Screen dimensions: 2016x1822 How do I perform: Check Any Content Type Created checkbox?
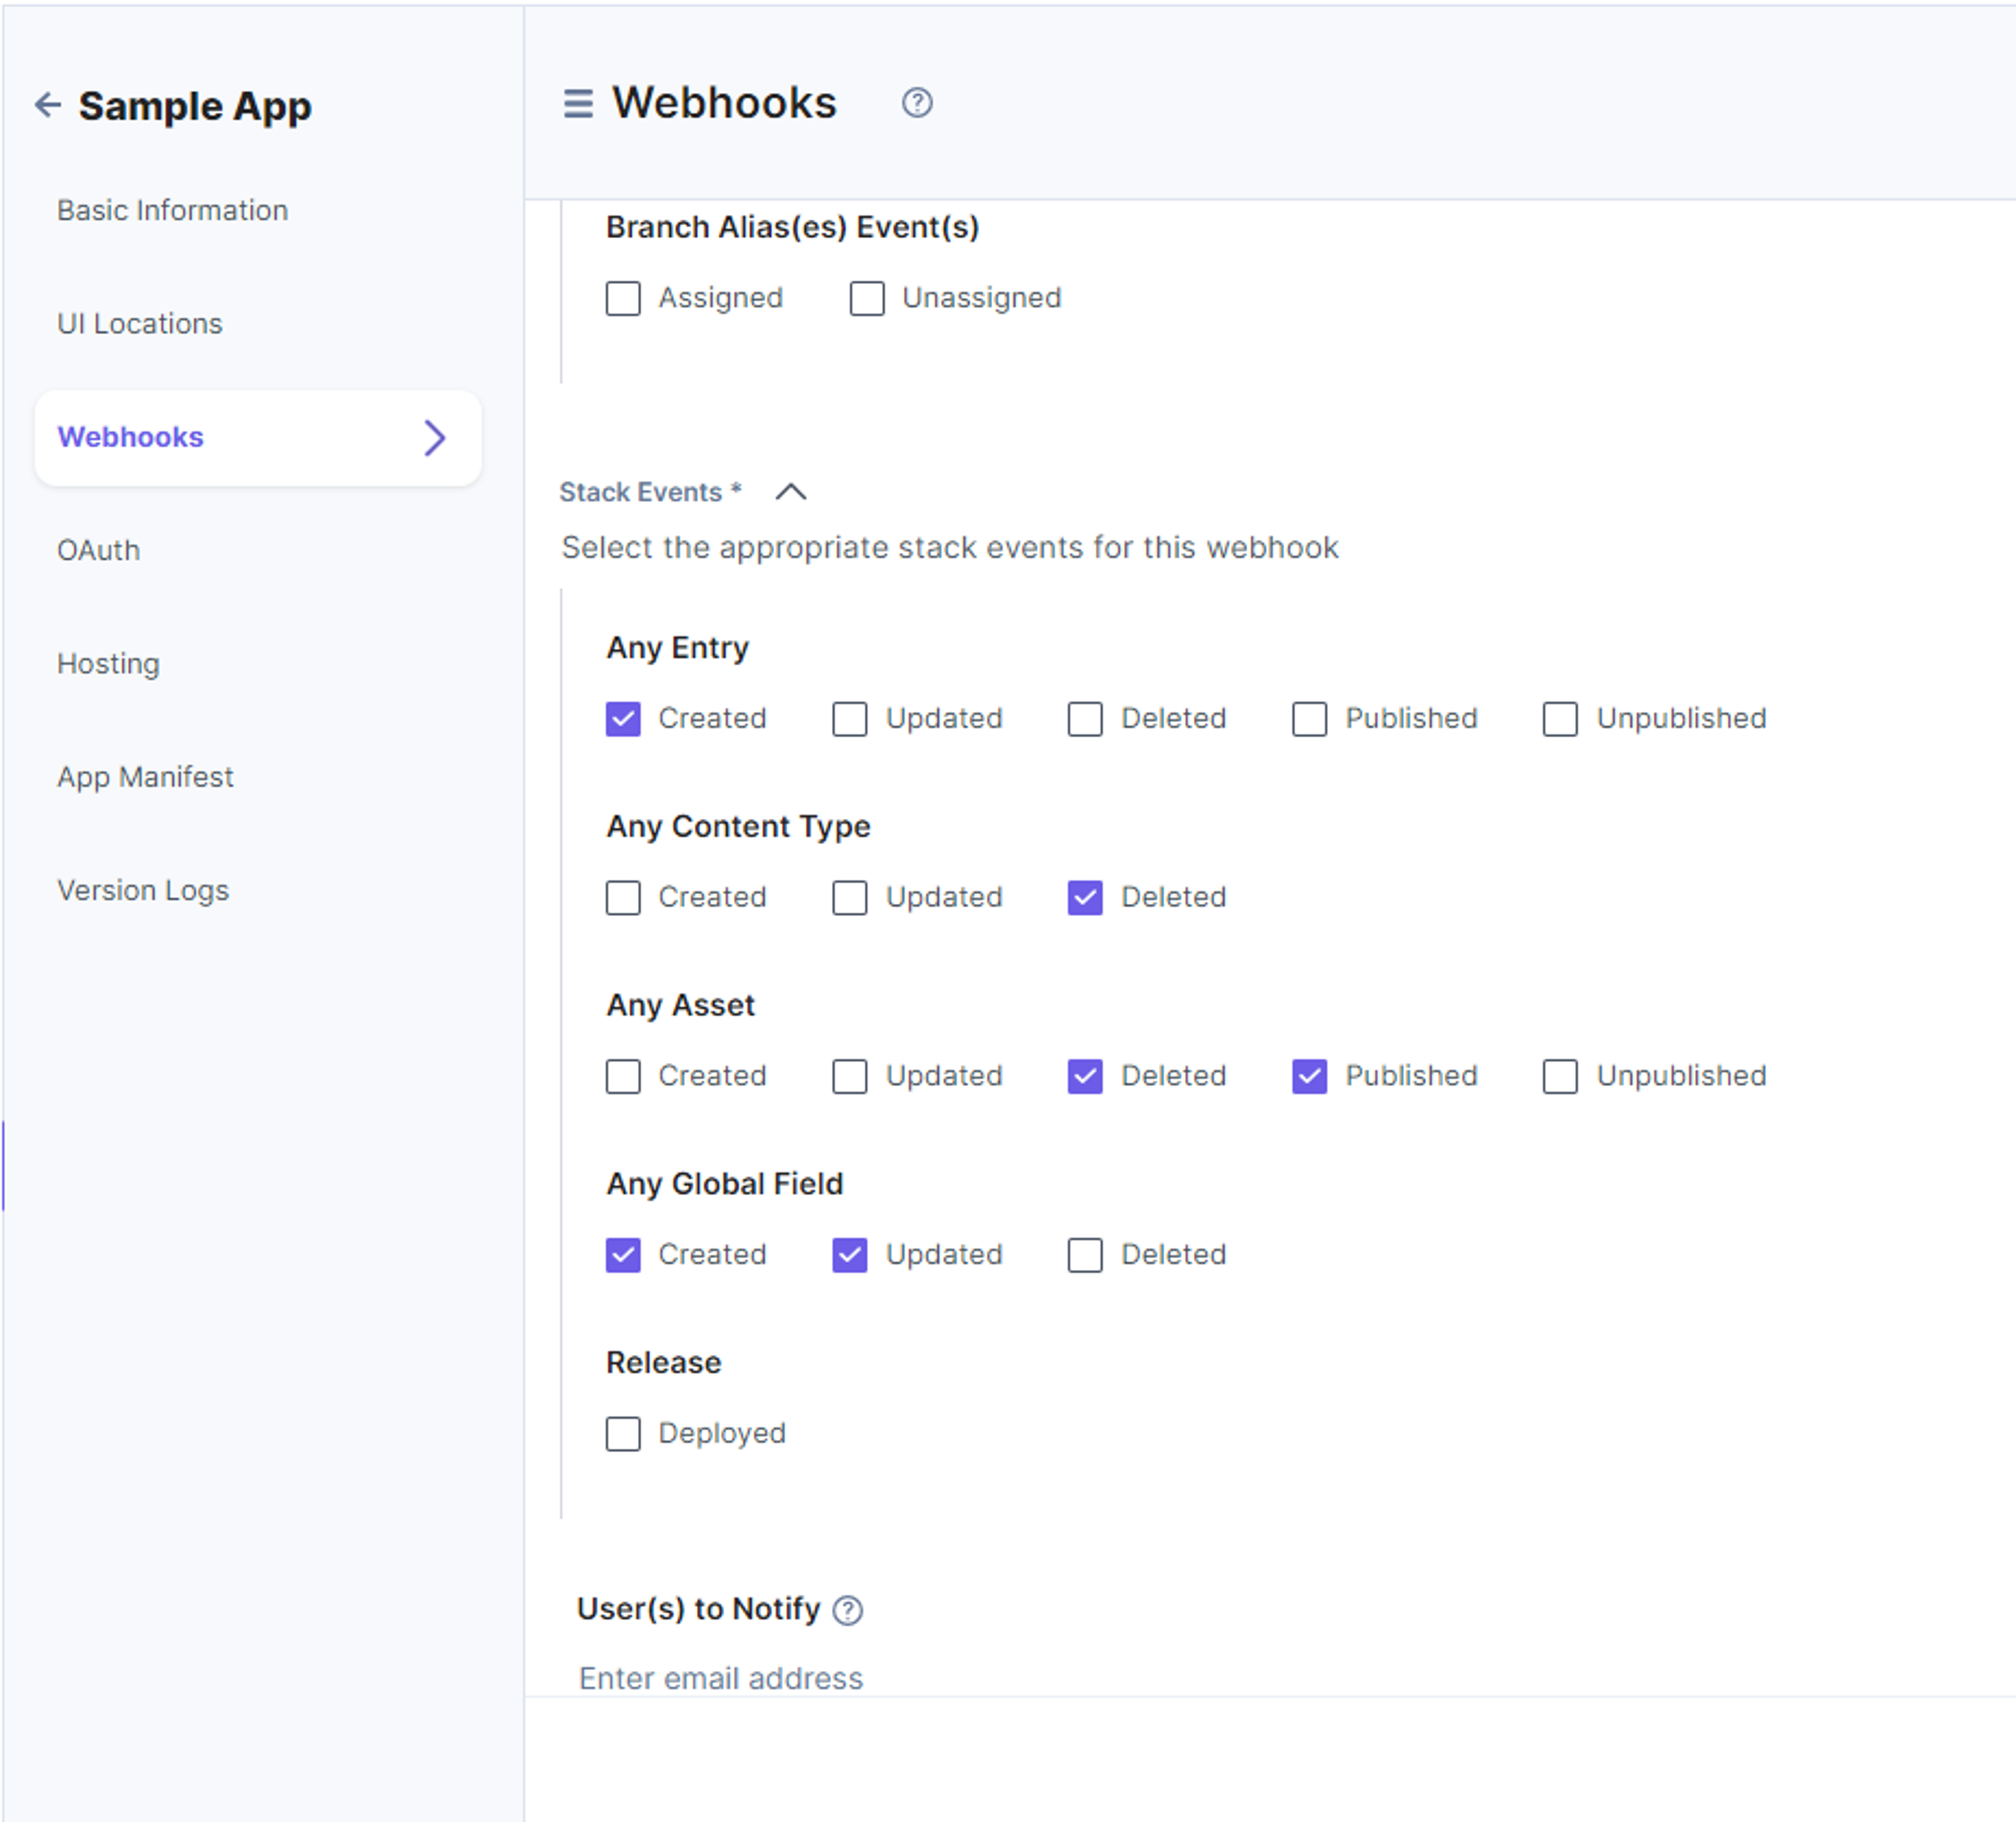pos(623,898)
